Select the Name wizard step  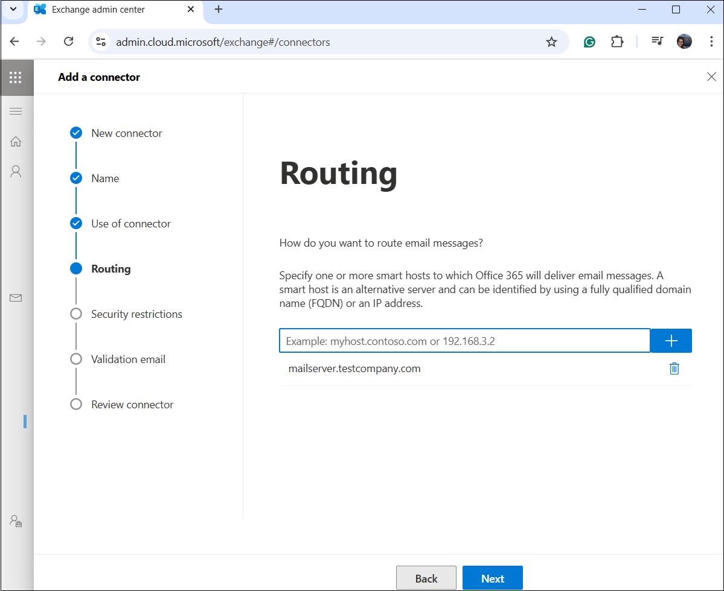105,179
